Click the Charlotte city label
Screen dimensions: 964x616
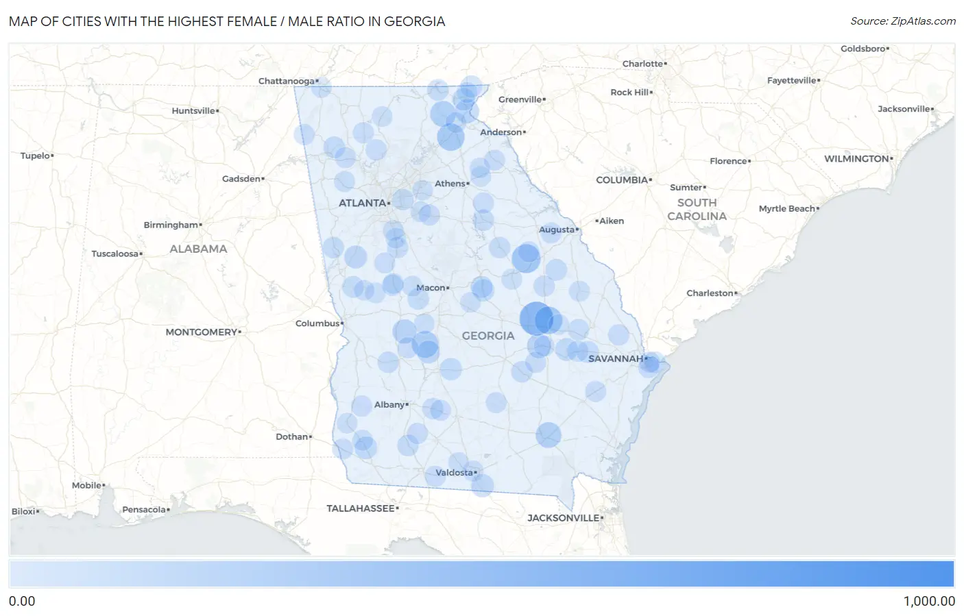click(x=643, y=64)
